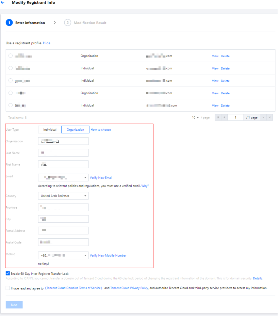280x316 pixels.
Task: Click the Hide registrant profile link
Action: [x=47, y=43]
